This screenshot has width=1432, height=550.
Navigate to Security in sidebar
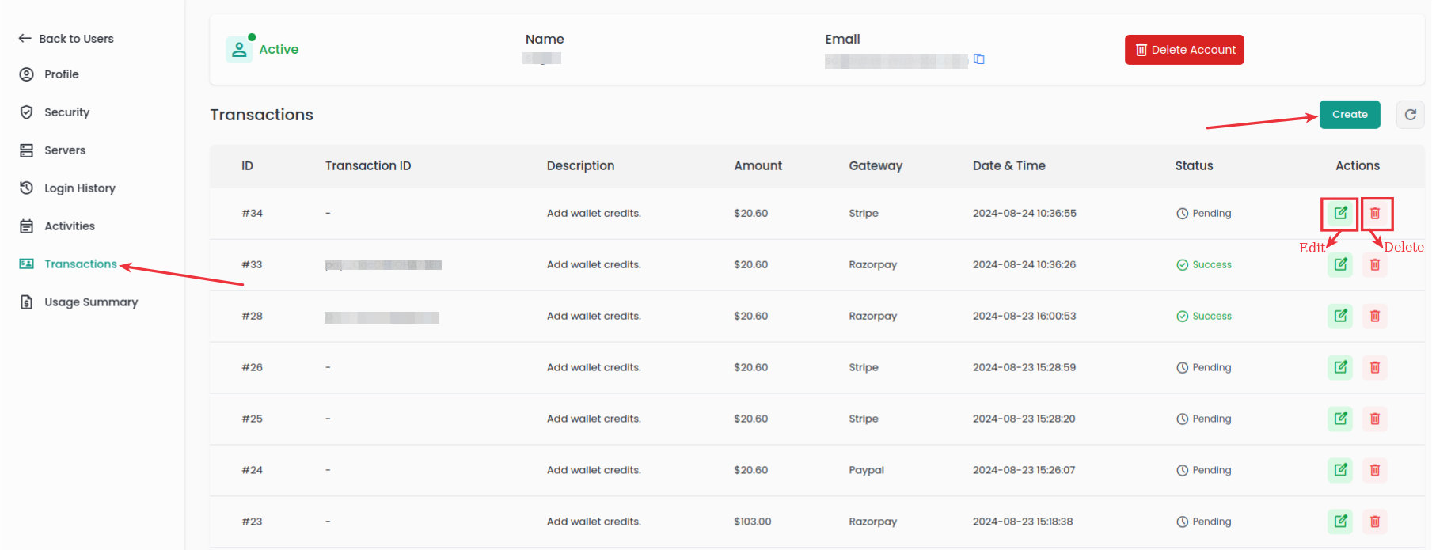66,112
